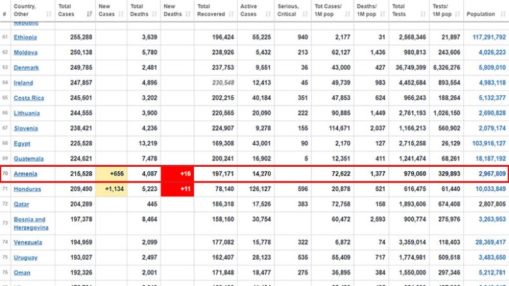Open Egypt population 103,916,127 link
This screenshot has height=286, width=509.
489,144
